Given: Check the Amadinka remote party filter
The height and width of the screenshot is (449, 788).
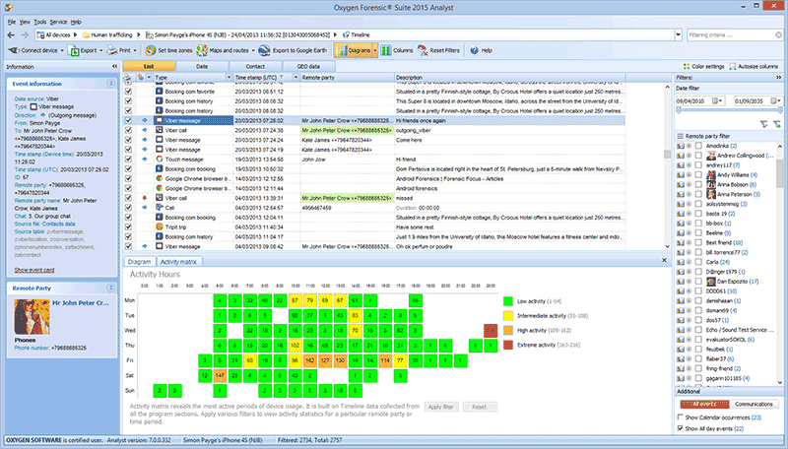Looking at the screenshot, I should [x=698, y=146].
